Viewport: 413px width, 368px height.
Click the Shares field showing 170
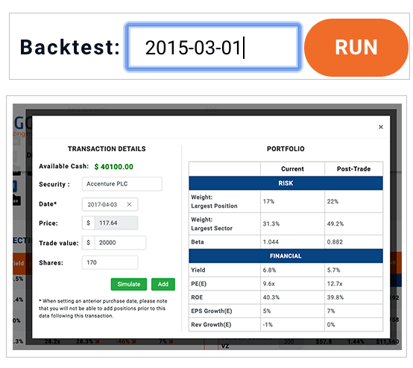click(110, 262)
